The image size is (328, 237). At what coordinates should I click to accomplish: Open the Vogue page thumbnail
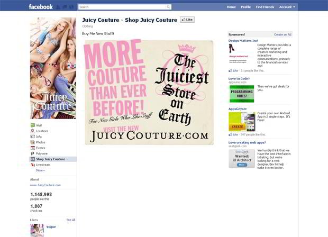click(37, 230)
